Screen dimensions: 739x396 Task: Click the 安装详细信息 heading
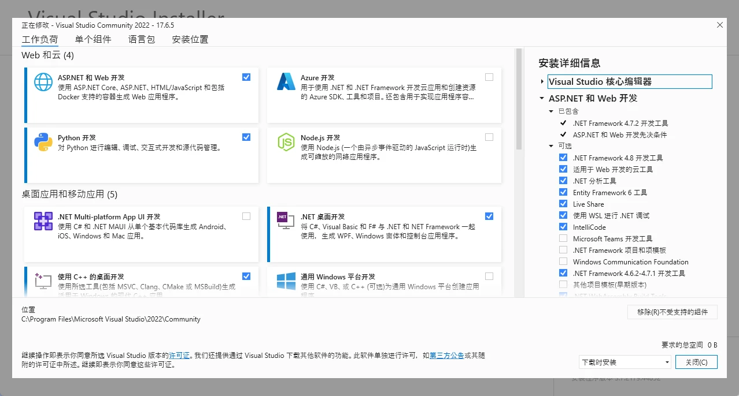point(570,63)
